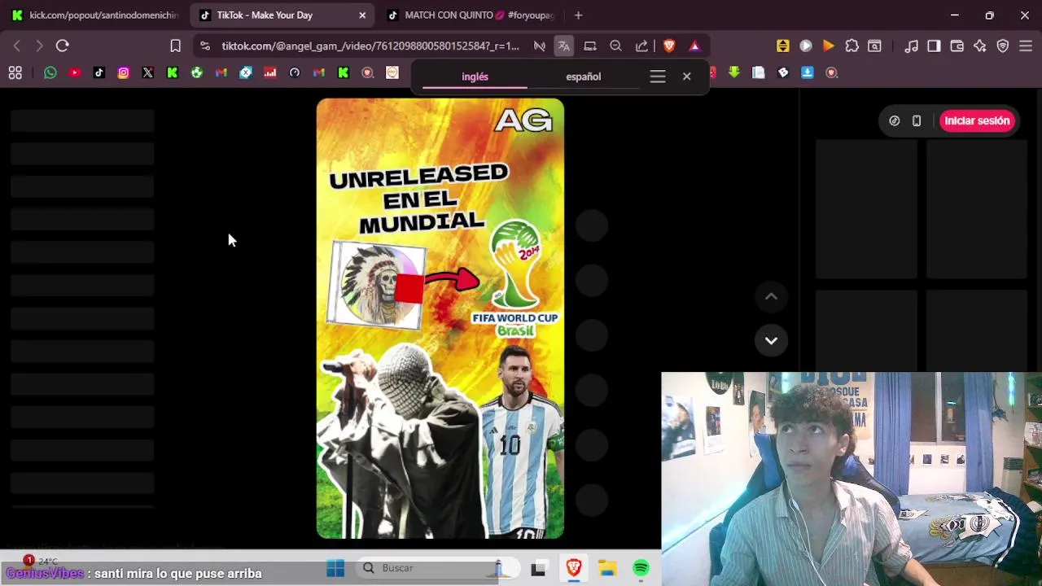Click the yellow up-down arrows extension
1042x586 pixels.
click(783, 46)
